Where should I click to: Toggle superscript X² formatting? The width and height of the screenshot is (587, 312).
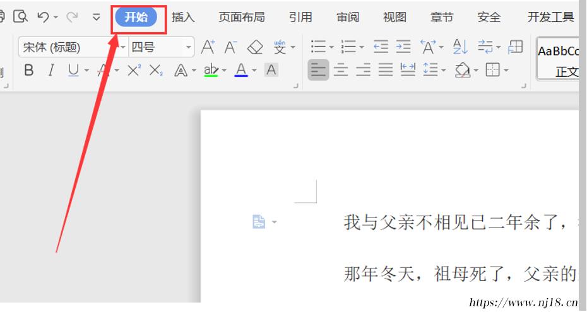point(134,70)
